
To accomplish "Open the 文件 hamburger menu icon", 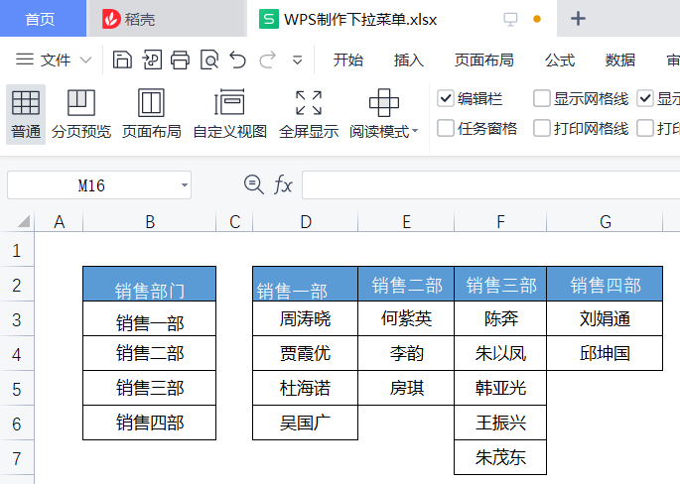I will point(25,60).
